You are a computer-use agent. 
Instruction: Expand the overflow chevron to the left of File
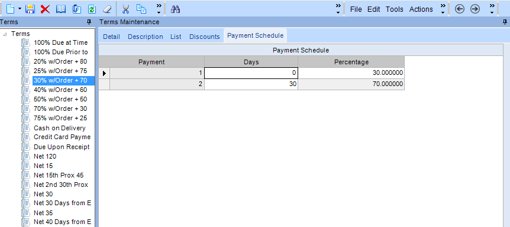338,9
